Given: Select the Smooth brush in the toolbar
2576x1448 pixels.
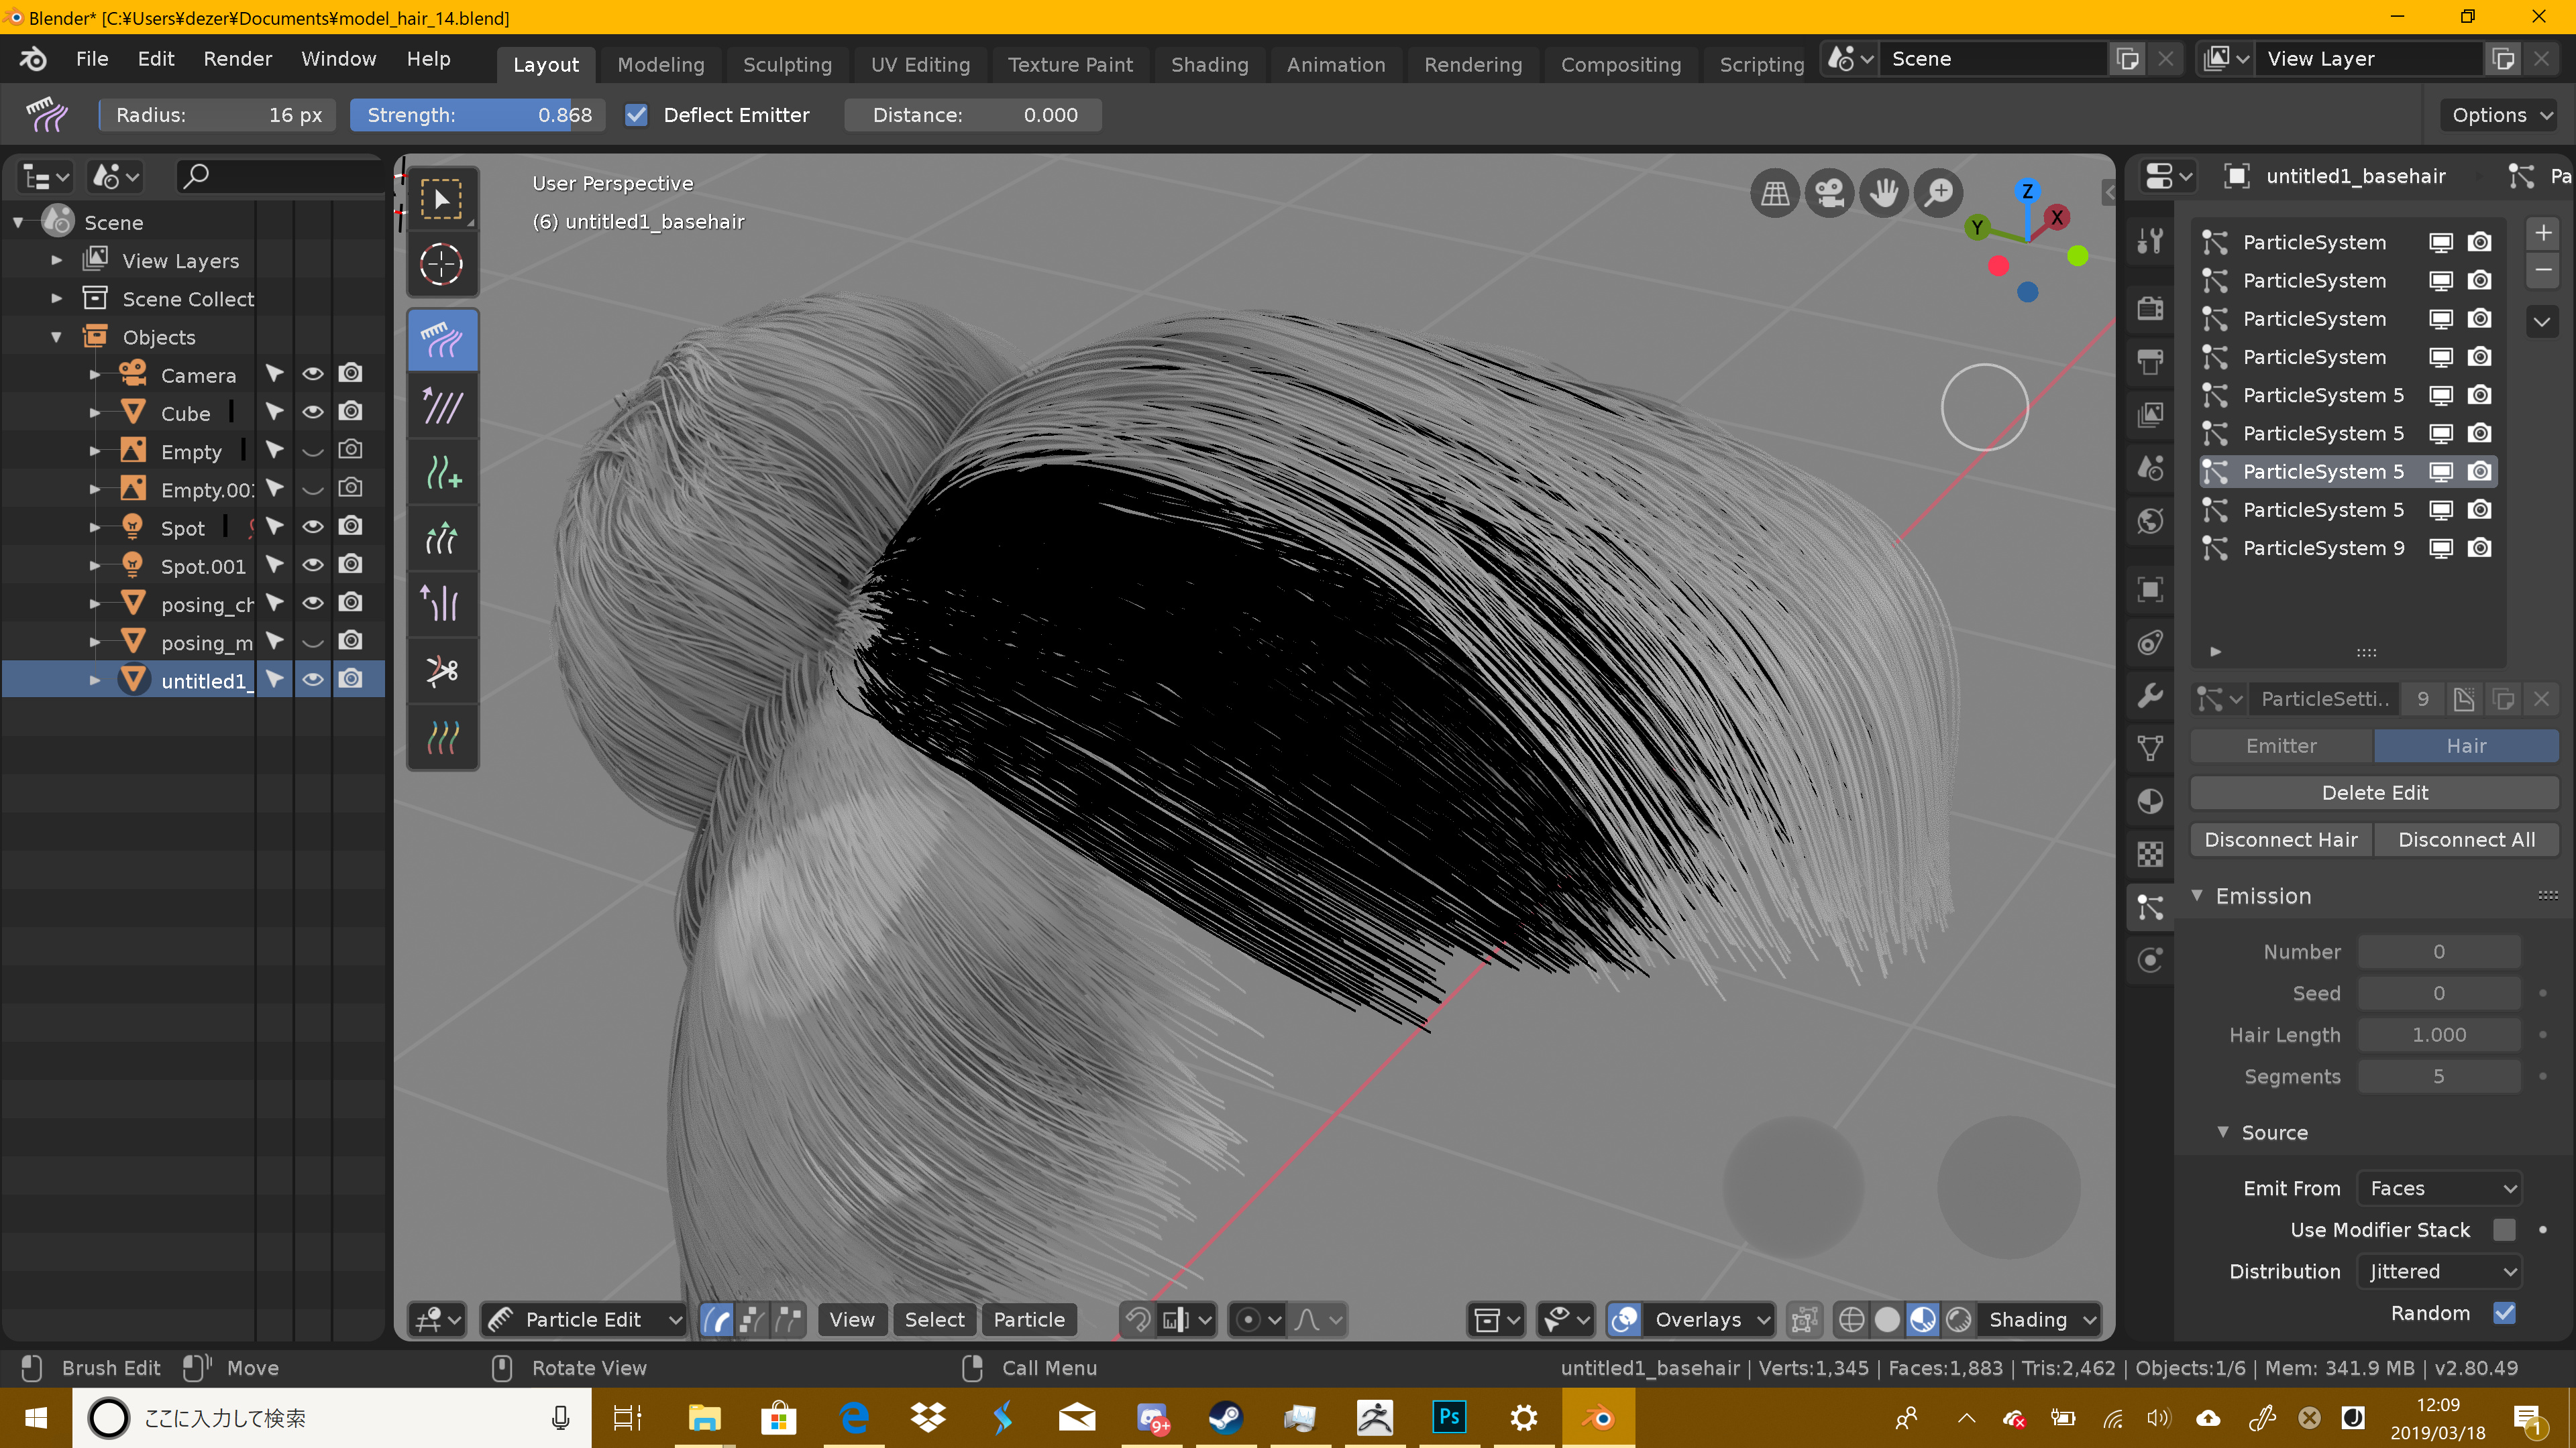Looking at the screenshot, I should click(442, 406).
